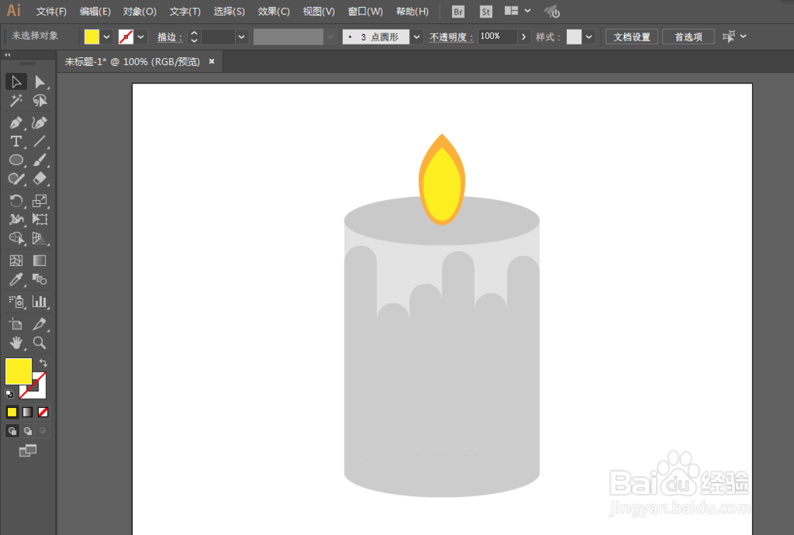Grab the Zoom tool
The width and height of the screenshot is (794, 535).
coord(40,343)
